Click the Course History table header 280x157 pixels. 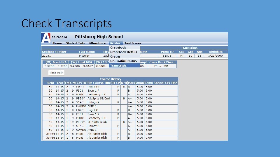click(x=110, y=79)
